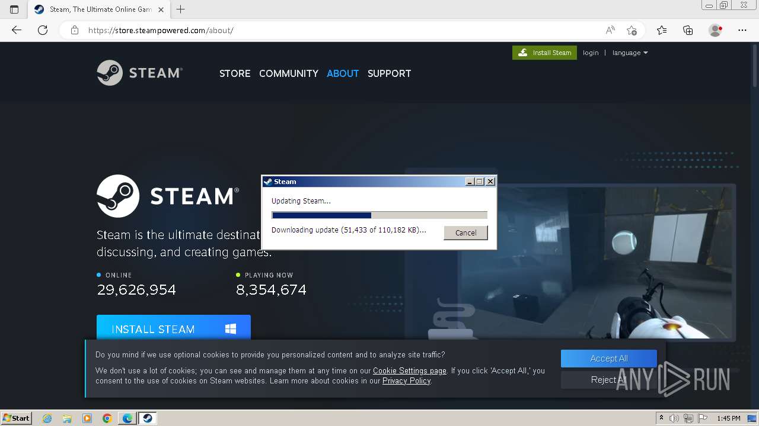Open File Explorer from taskbar
This screenshot has width=759, height=426.
pos(67,418)
